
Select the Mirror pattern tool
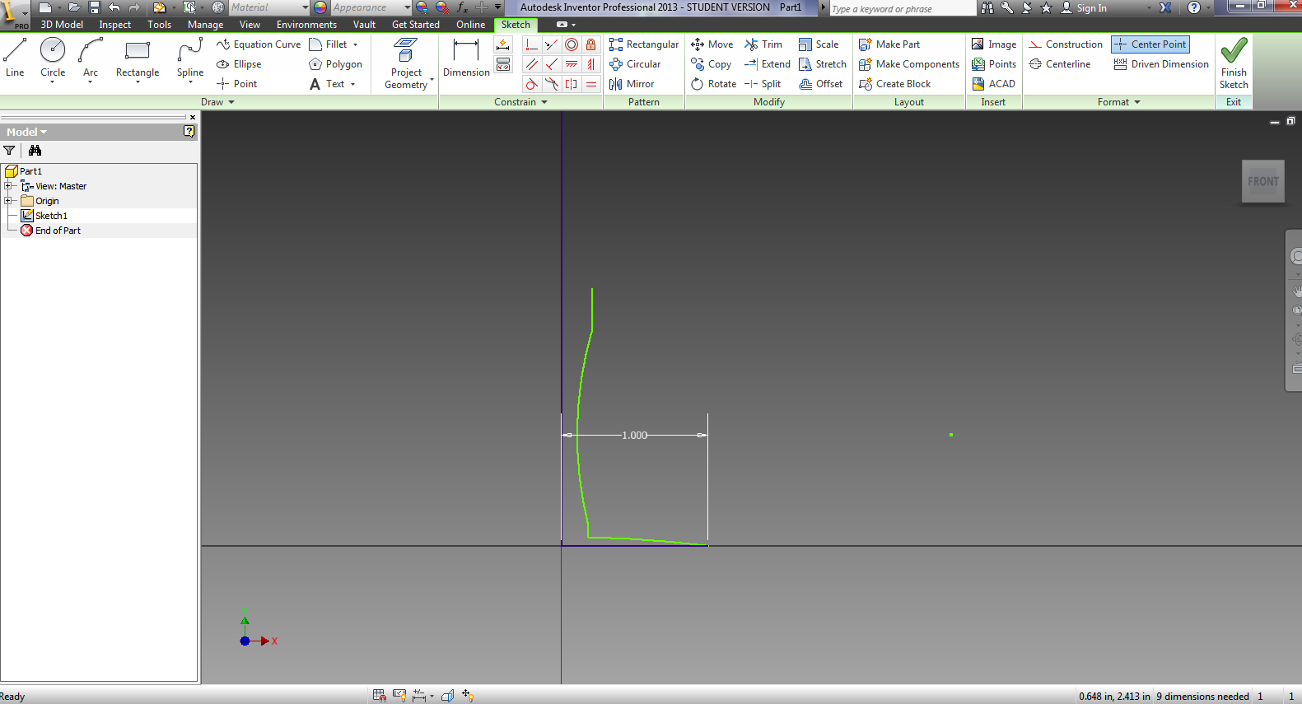(632, 84)
